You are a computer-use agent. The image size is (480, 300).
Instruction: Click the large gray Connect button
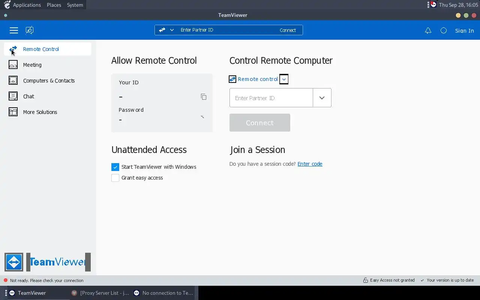260,123
